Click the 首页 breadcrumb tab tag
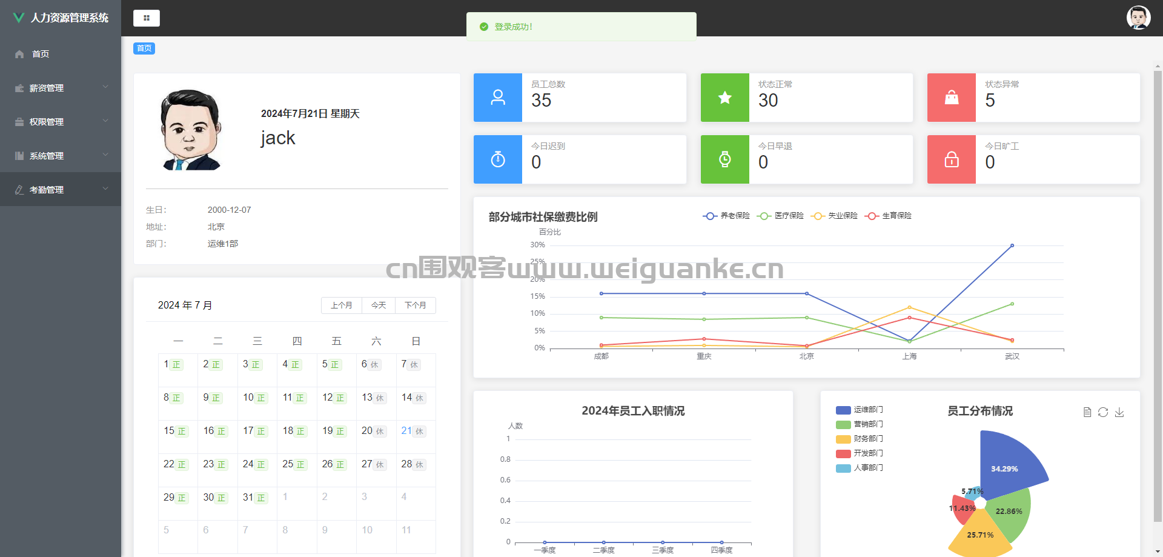Screen dimensions: 1163x557 pos(144,48)
